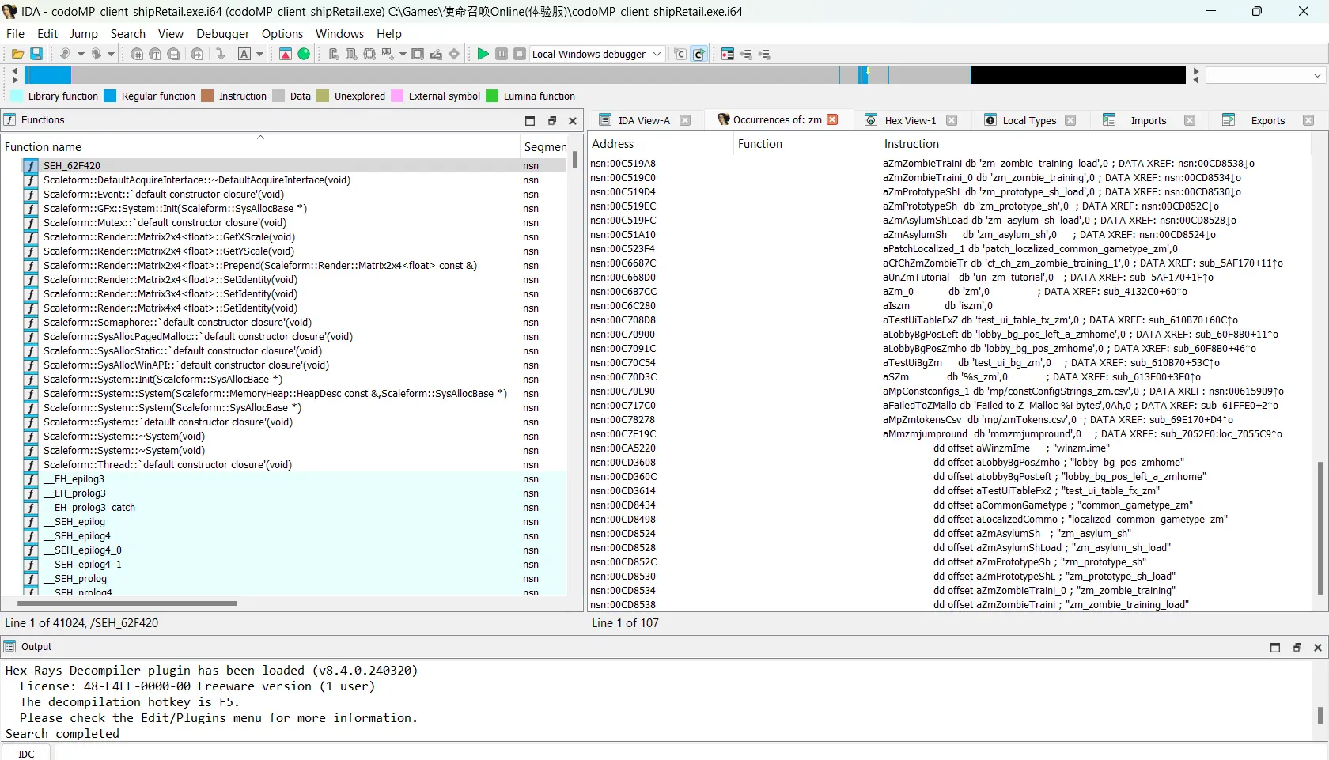This screenshot has width=1329, height=760.
Task: Select occurrence row nsn:00CA5220
Action: (949, 448)
